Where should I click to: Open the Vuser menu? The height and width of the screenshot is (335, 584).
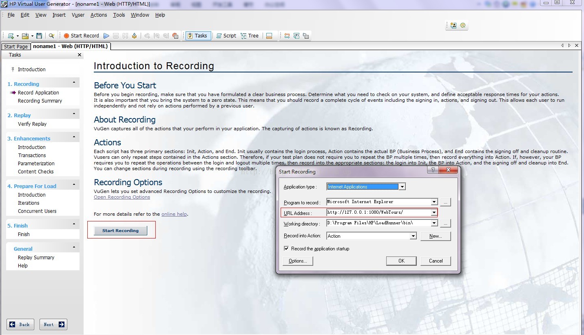[x=78, y=15]
